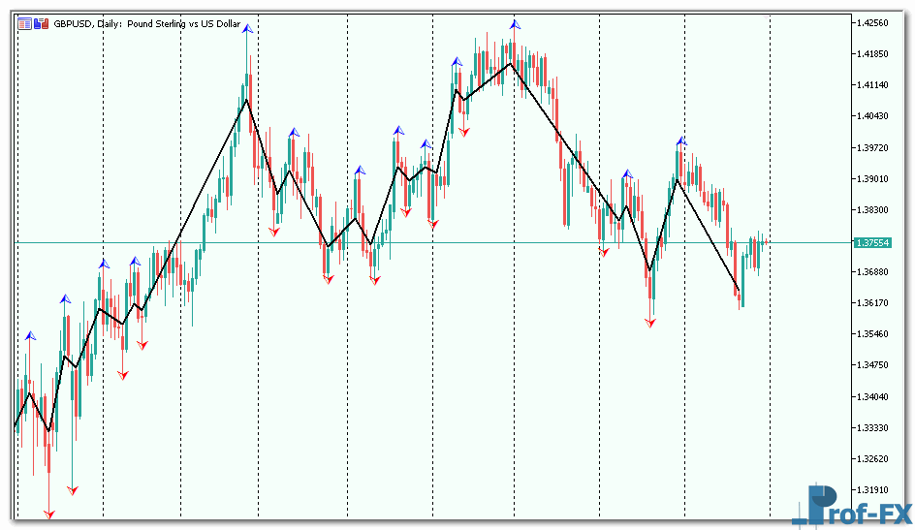915x530 pixels.
Task: Click the 1.40430 price axis value
Action: pyautogui.click(x=873, y=116)
